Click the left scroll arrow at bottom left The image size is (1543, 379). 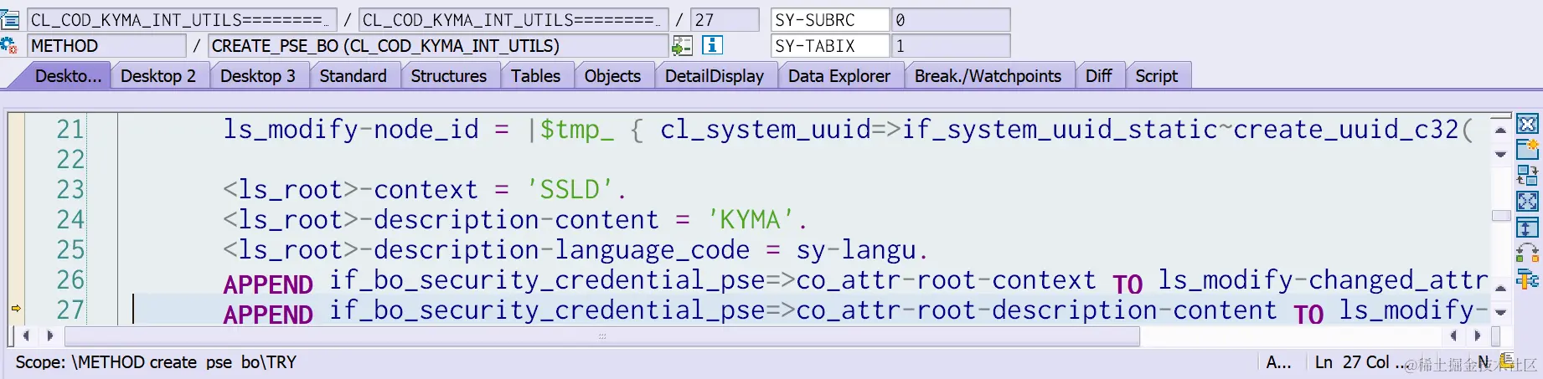[27, 335]
